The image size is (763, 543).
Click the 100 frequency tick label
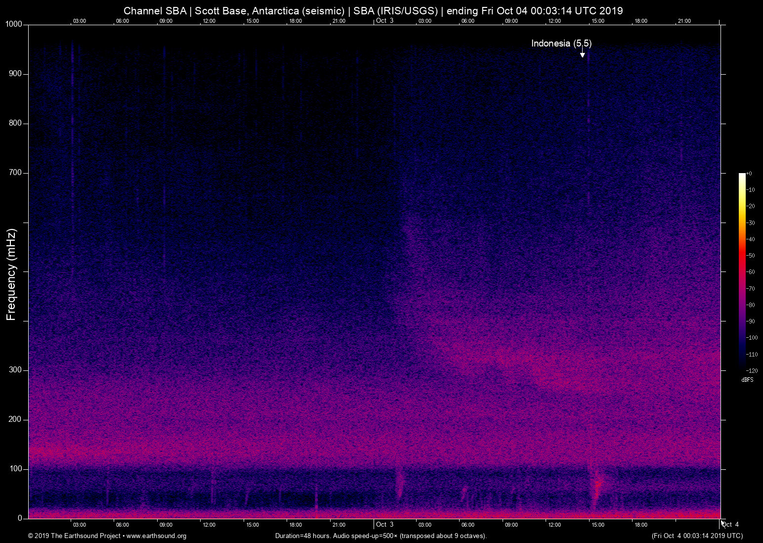click(15, 469)
